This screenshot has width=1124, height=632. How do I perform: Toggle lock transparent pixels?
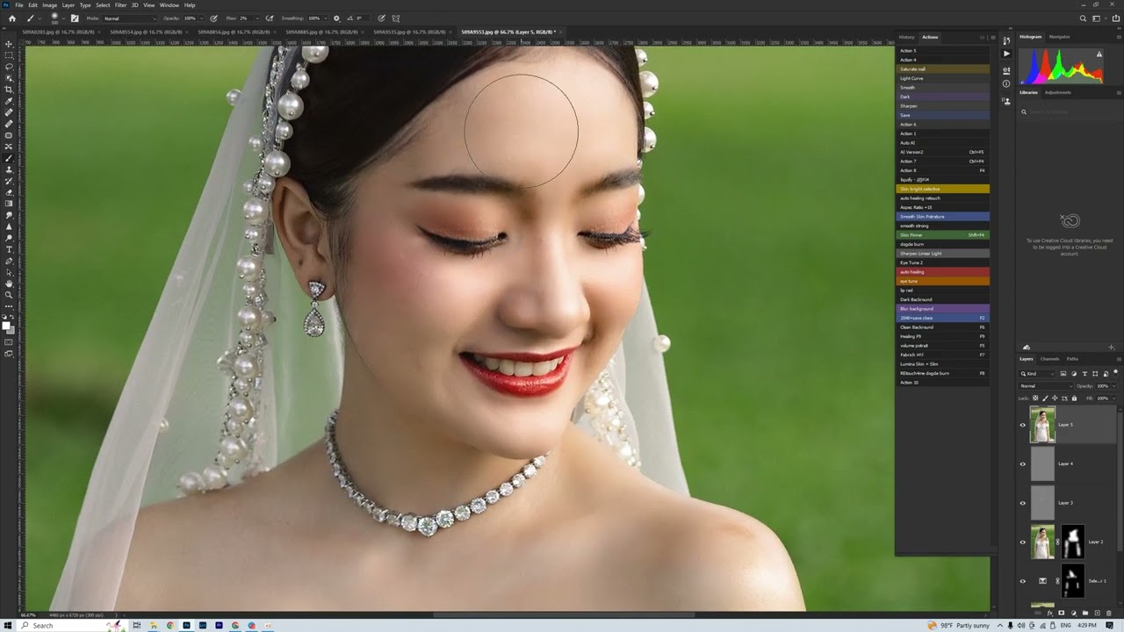point(1035,399)
